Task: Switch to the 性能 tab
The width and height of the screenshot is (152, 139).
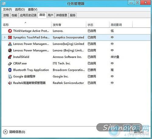Action: (x=14, y=15)
